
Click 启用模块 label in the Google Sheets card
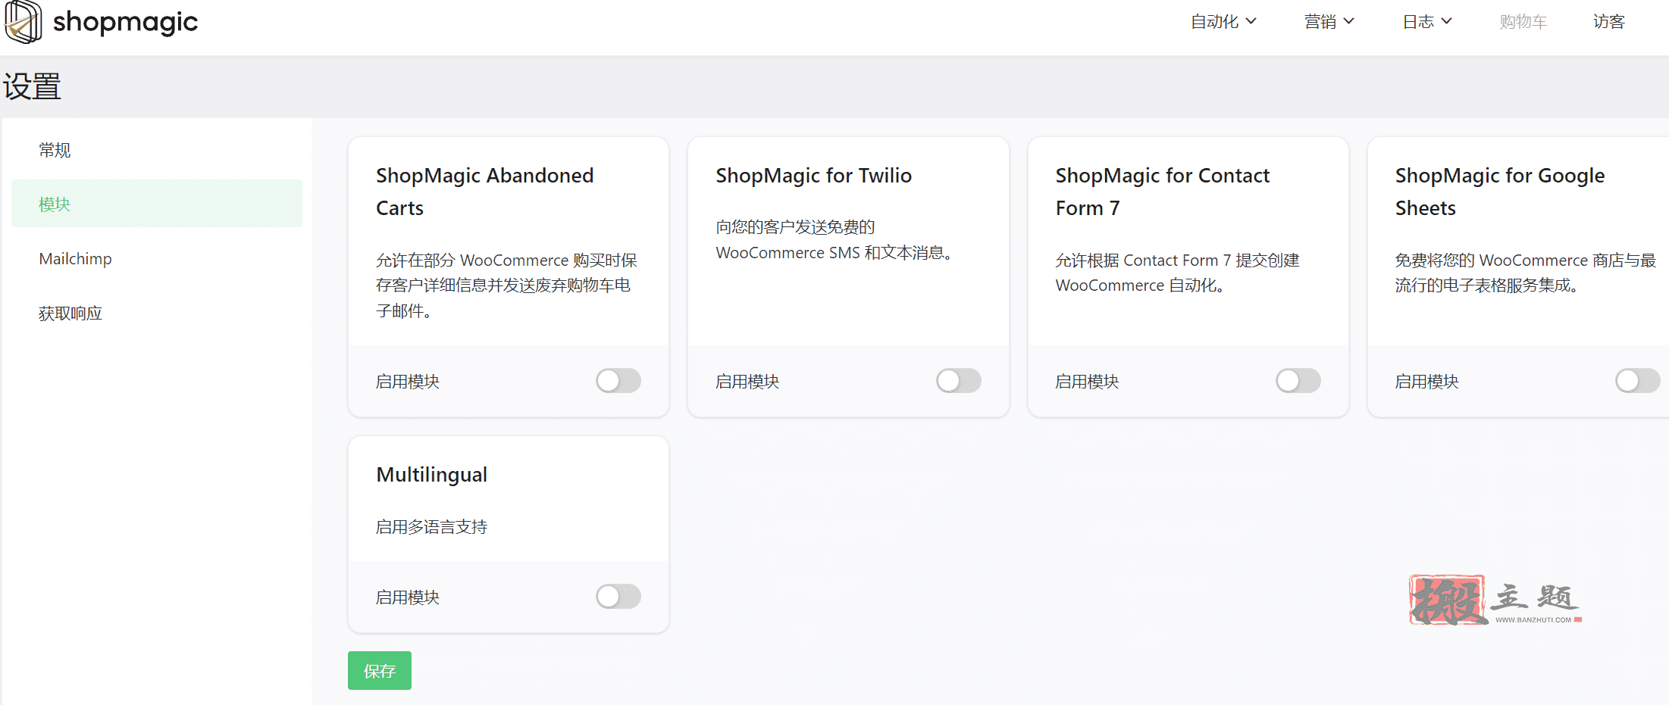click(1426, 382)
